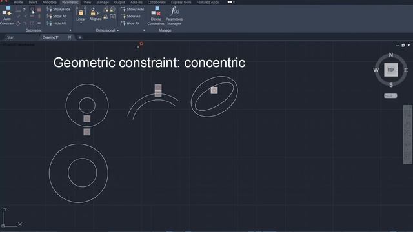The height and width of the screenshot is (232, 413).
Task: Open the Geometric panel settings launcher arrow
Action: (x=70, y=30)
